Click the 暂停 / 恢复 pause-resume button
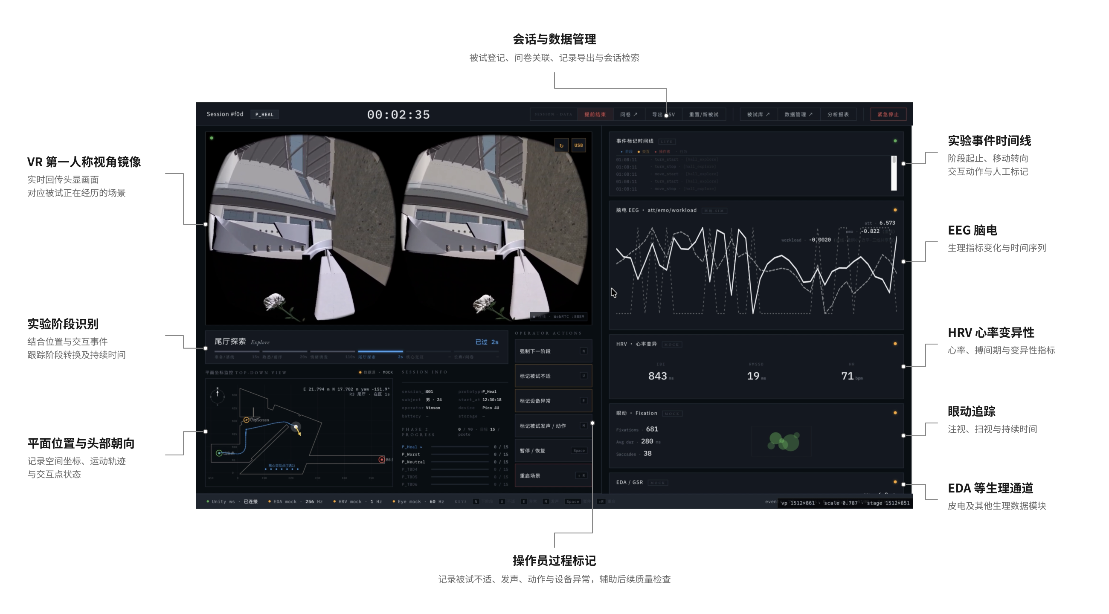1109x614 pixels. tap(553, 451)
